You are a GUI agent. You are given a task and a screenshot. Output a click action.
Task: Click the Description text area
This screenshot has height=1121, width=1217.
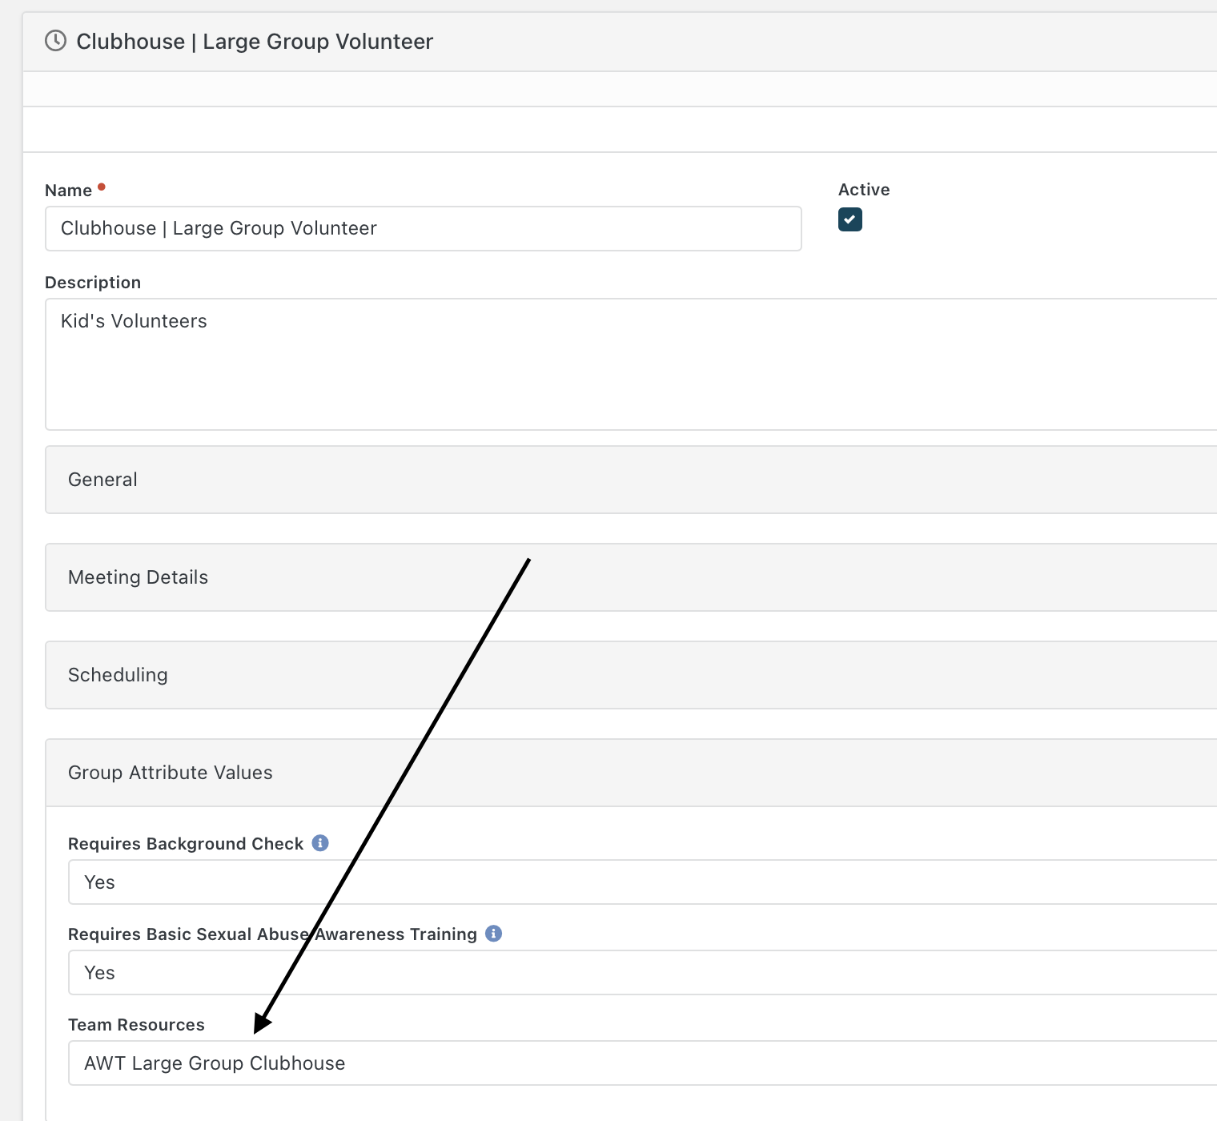click(631, 364)
